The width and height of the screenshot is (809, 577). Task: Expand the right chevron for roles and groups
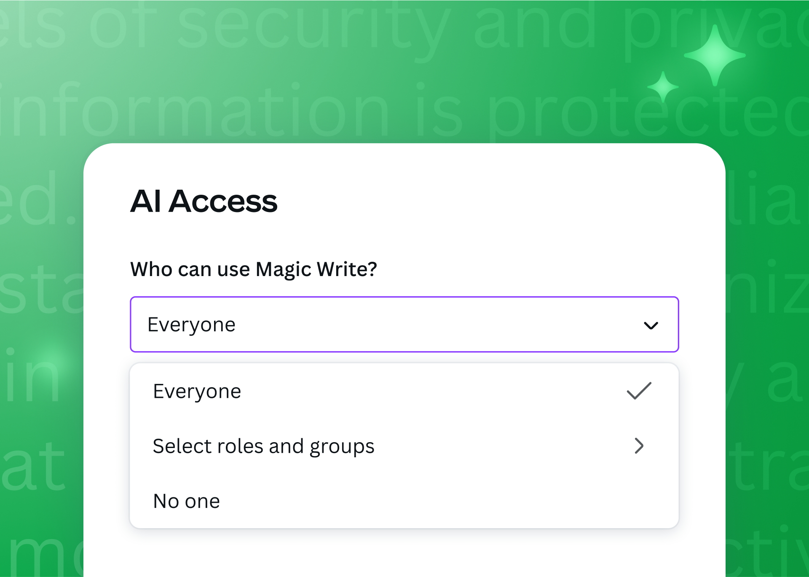(639, 446)
